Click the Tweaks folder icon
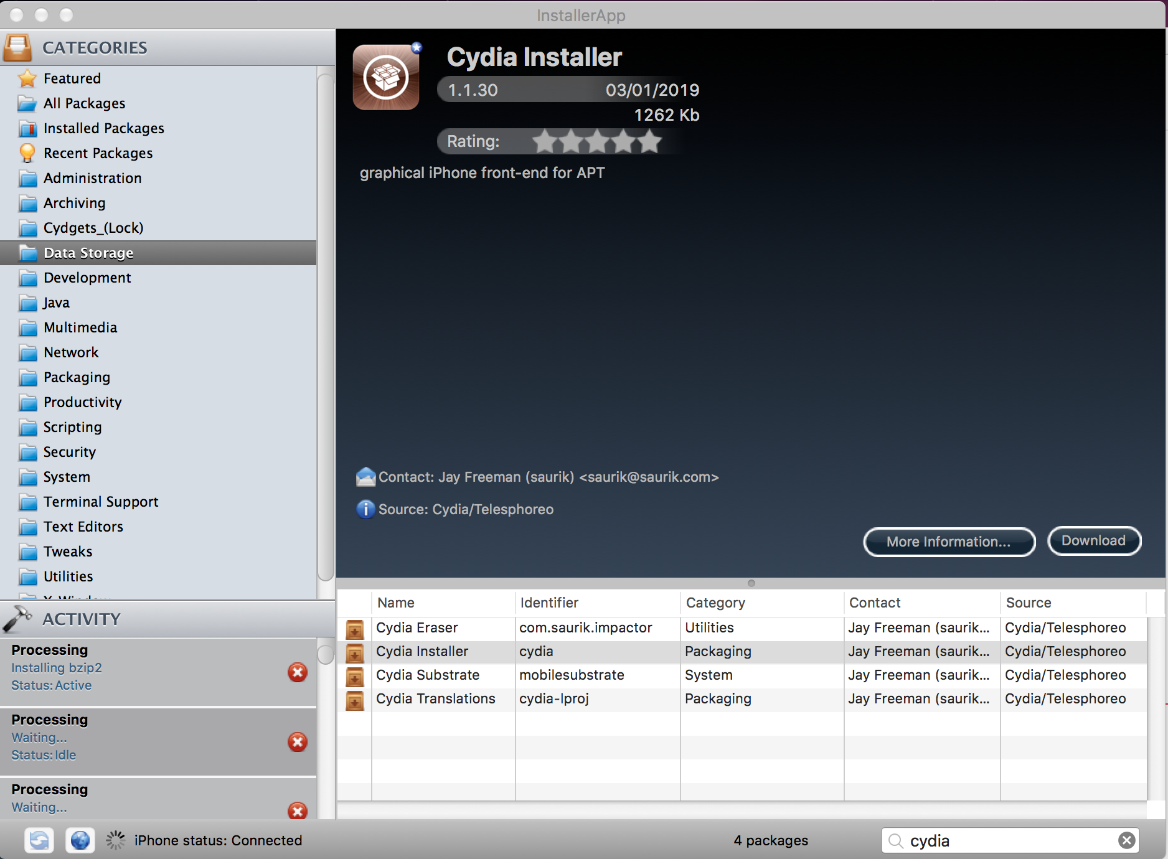The width and height of the screenshot is (1168, 859). coord(27,552)
